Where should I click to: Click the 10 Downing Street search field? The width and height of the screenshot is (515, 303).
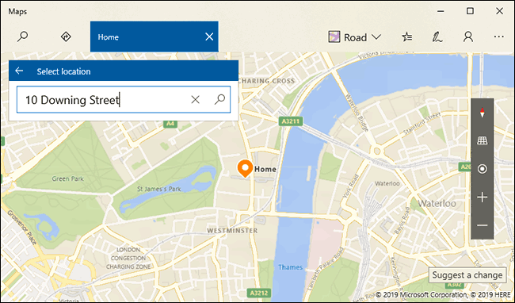[x=124, y=100]
